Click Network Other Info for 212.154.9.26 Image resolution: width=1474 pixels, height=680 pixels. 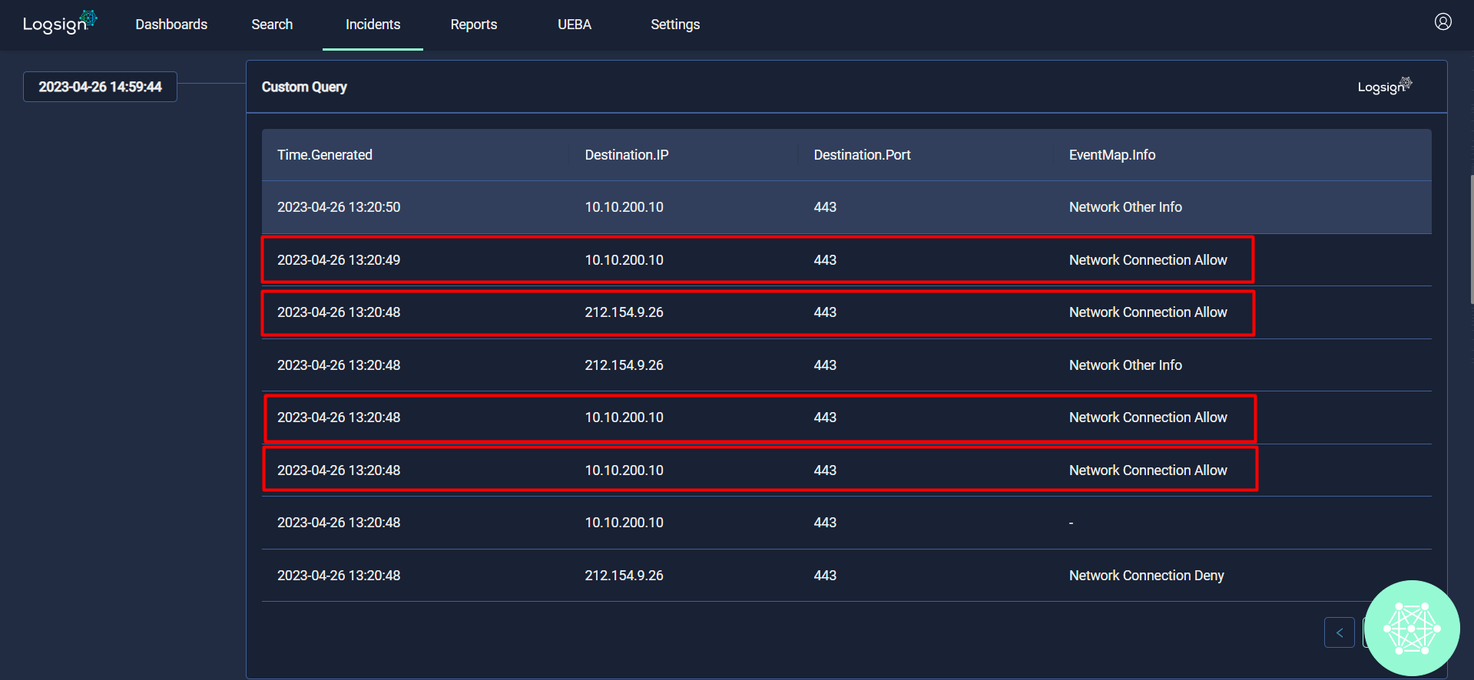point(1125,365)
